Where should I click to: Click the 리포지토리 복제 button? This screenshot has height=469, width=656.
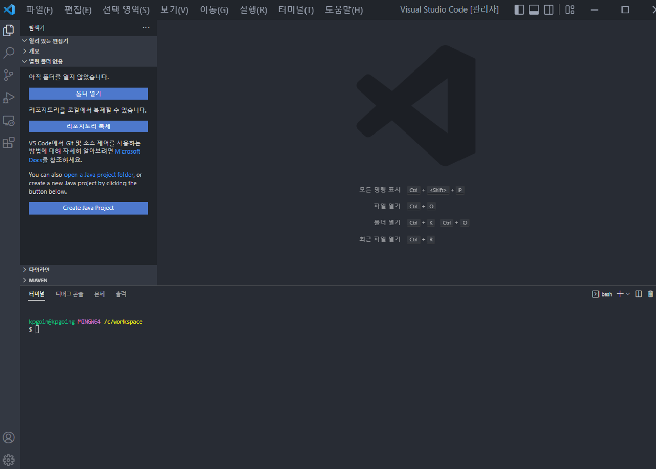88,126
